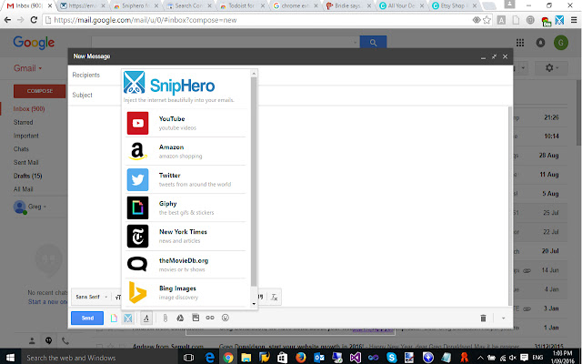Attach files with the paperclip icon
This screenshot has width=582, height=364.
point(166,318)
